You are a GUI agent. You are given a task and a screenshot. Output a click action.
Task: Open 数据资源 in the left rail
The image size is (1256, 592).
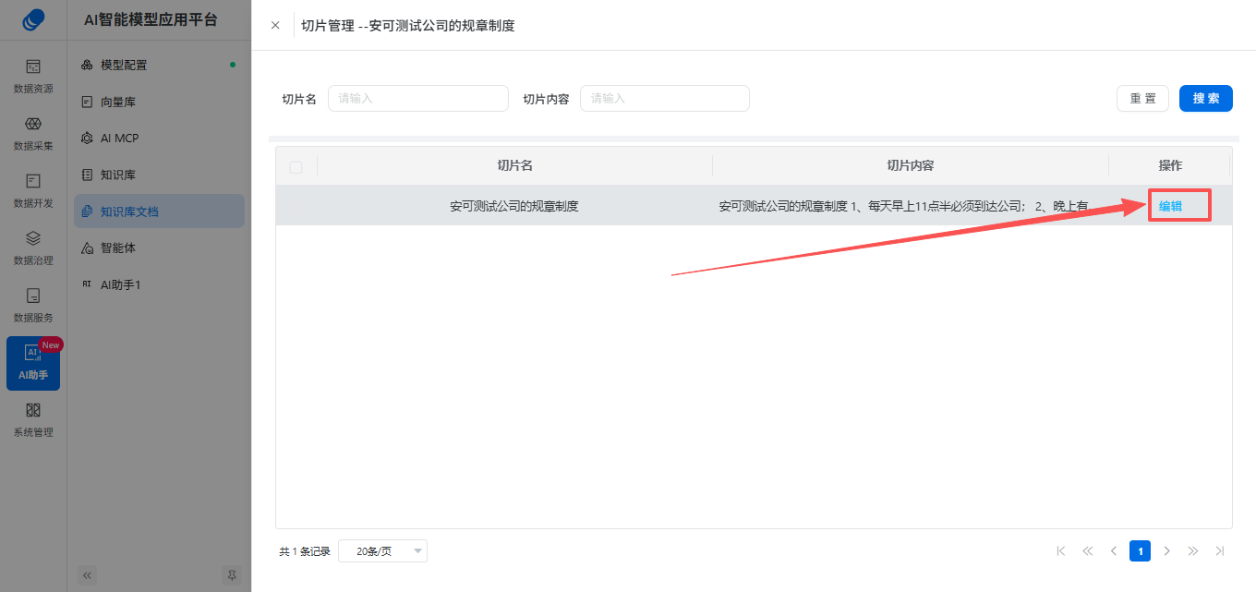coord(33,77)
